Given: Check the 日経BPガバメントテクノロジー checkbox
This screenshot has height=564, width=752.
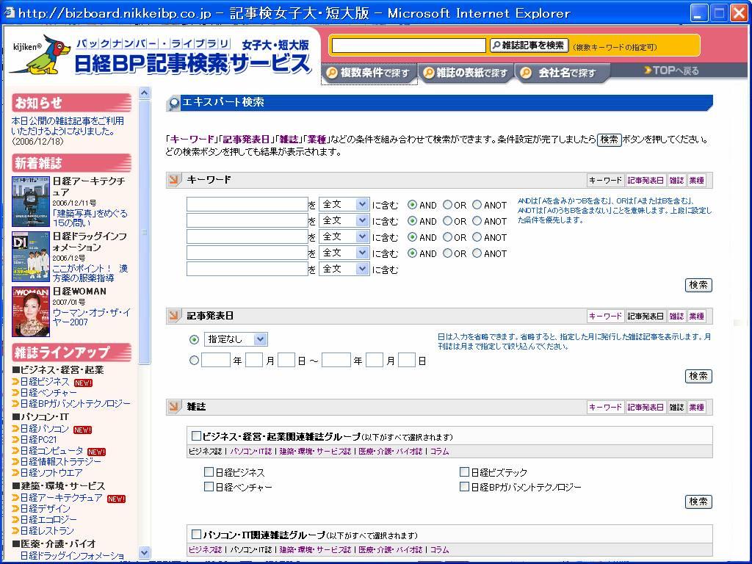Looking at the screenshot, I should pyautogui.click(x=464, y=487).
